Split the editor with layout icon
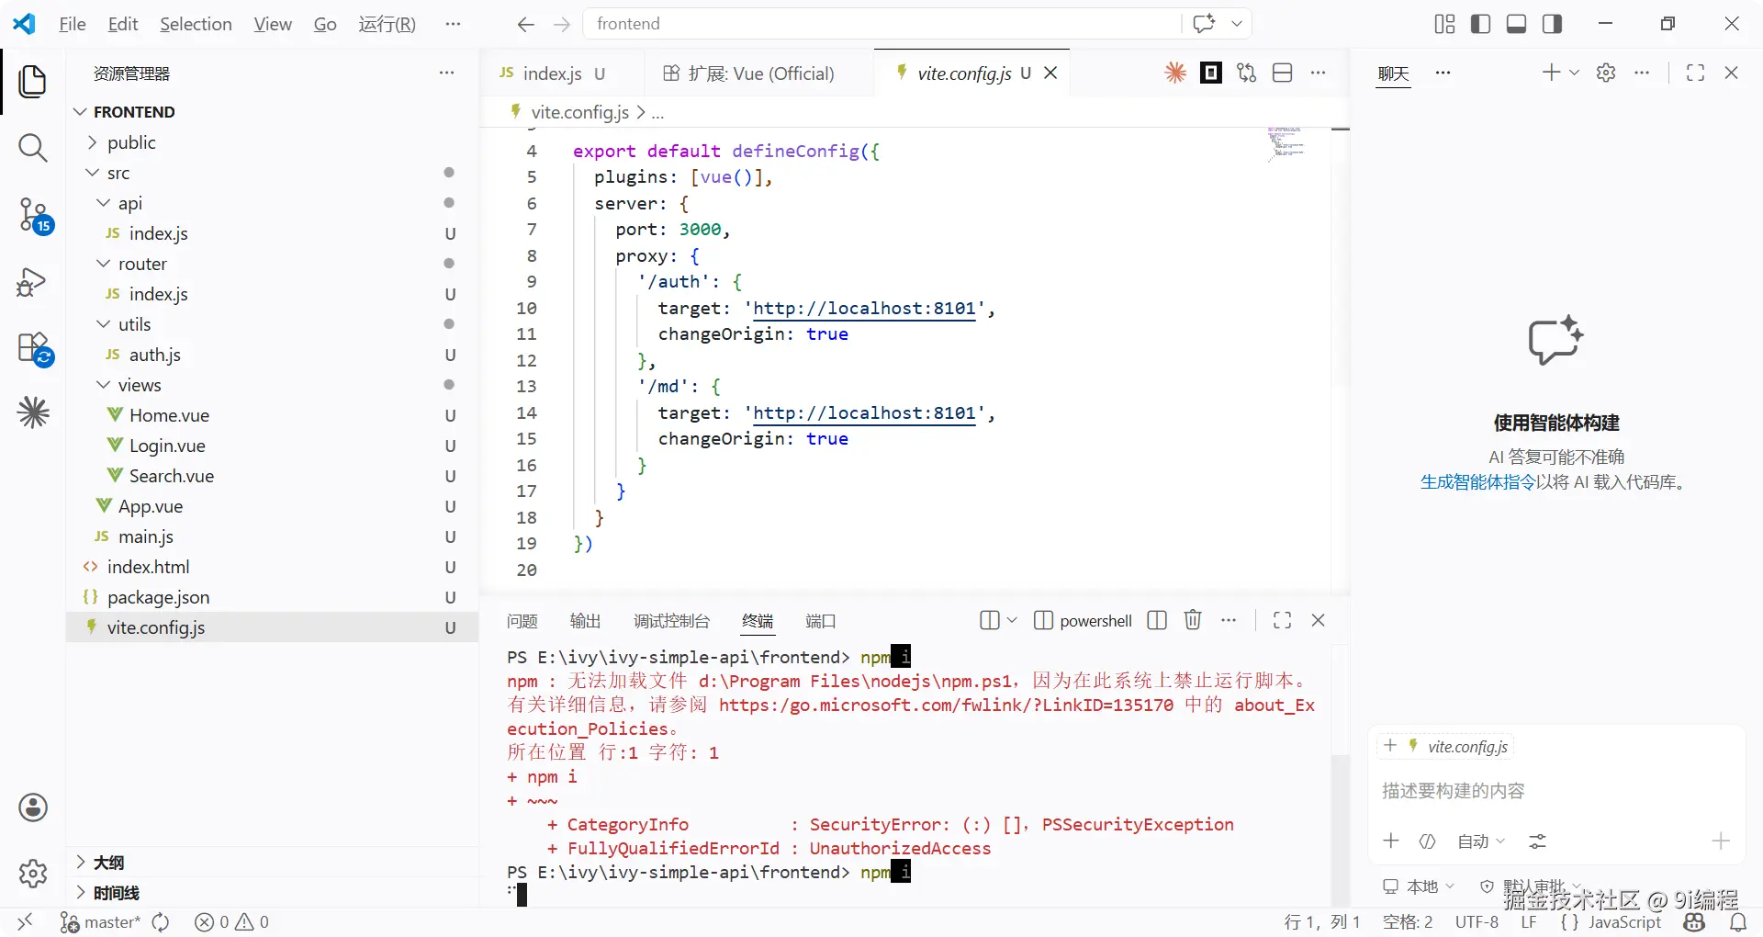 (x=1283, y=73)
